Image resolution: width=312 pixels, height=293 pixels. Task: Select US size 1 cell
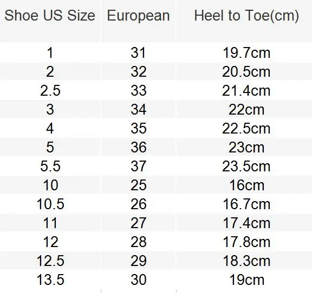point(50,53)
